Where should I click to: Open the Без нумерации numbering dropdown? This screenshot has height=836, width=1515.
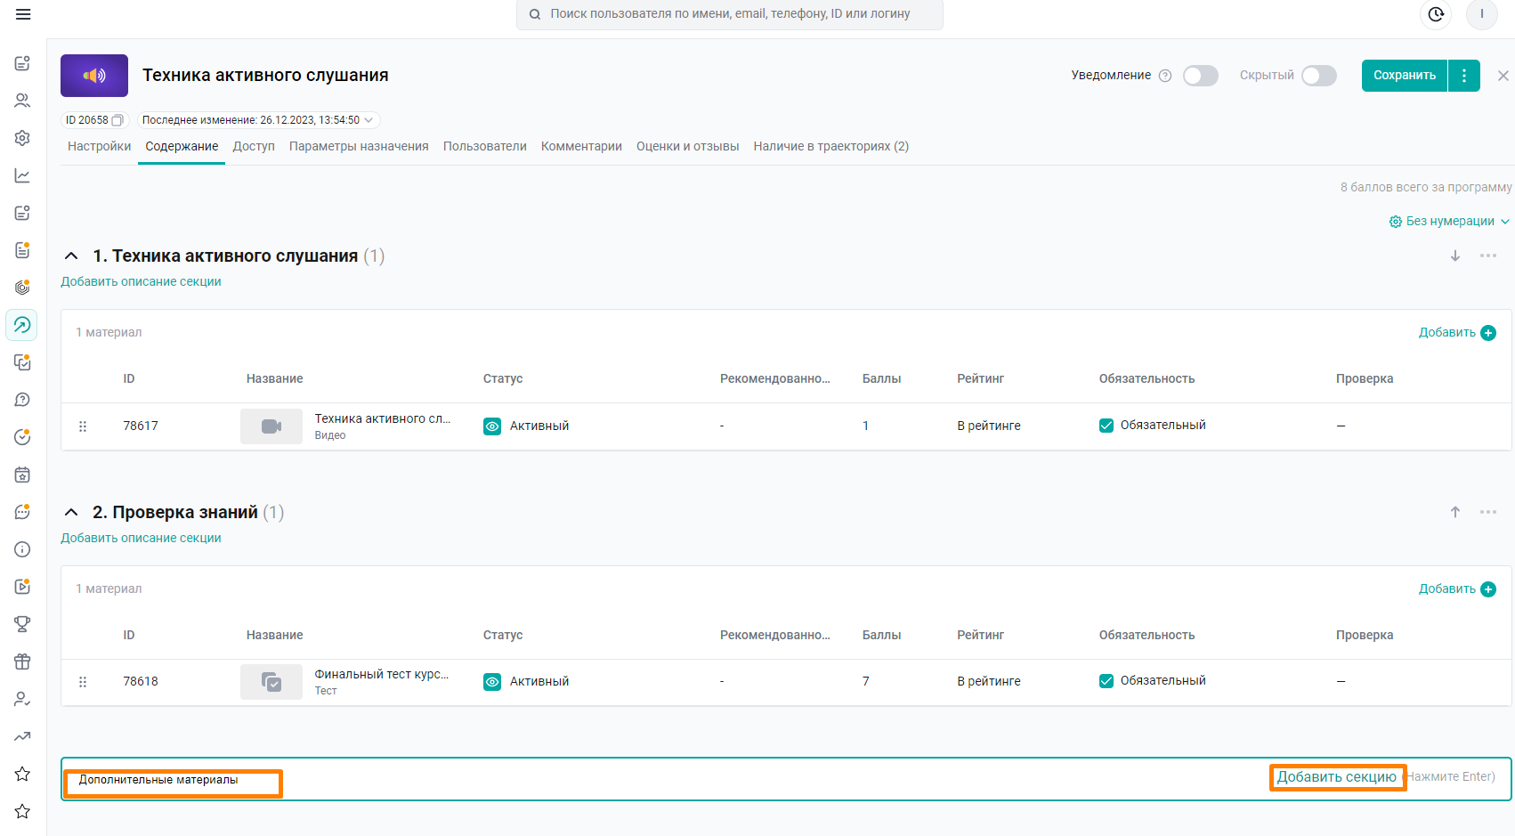pyautogui.click(x=1449, y=222)
